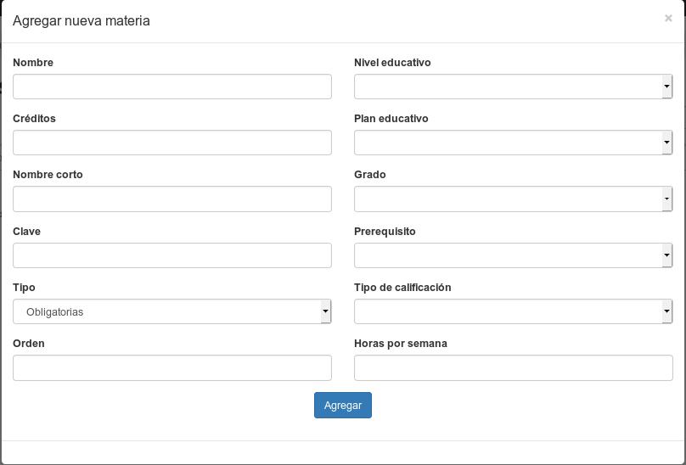
Task: Click the arrow on Grado select
Action: 666,199
